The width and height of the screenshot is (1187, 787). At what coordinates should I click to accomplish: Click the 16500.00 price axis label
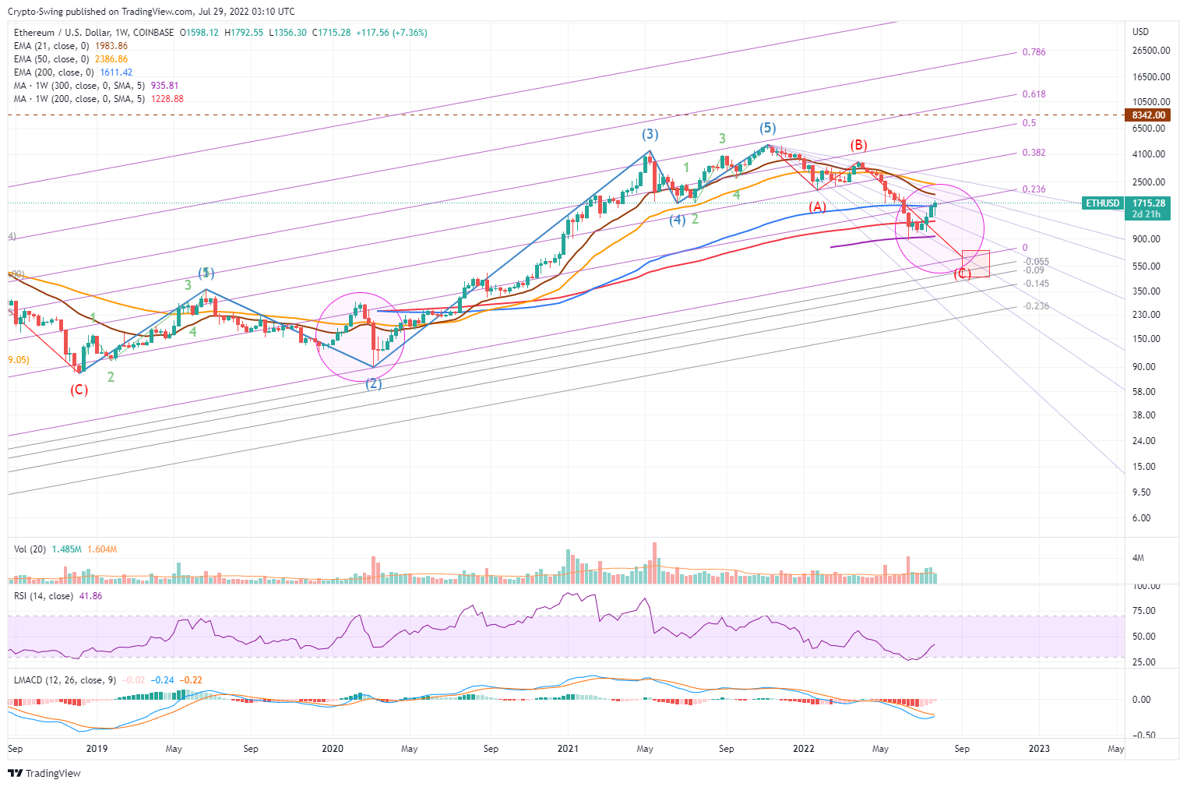pyautogui.click(x=1151, y=77)
